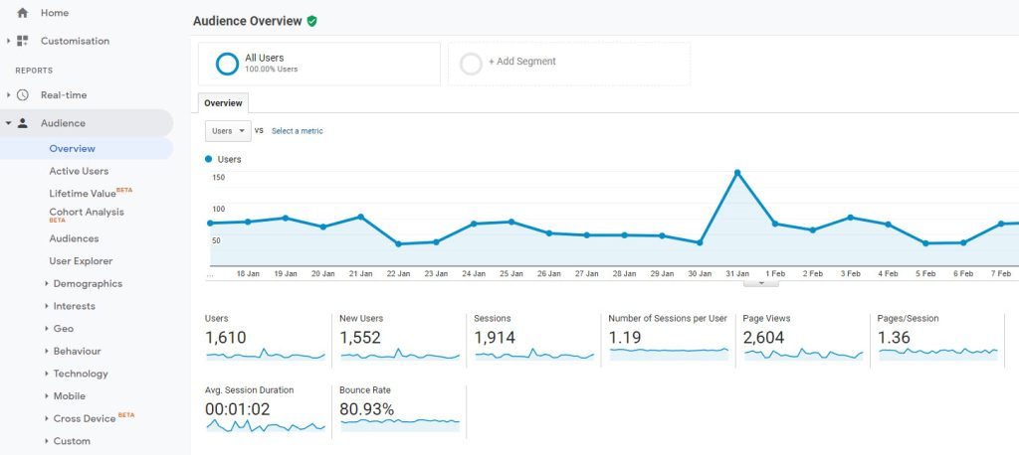1019x455 pixels.
Task: Click the green verified shield icon
Action: click(312, 21)
